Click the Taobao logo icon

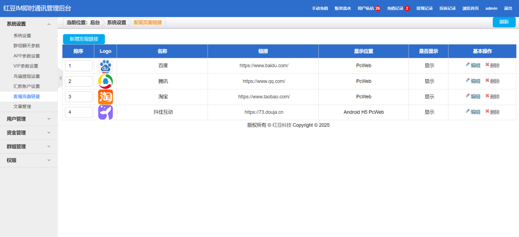[x=105, y=96]
